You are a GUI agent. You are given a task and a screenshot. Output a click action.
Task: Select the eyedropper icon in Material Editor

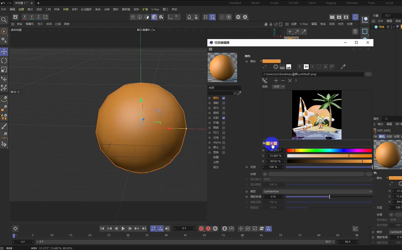click(343, 67)
